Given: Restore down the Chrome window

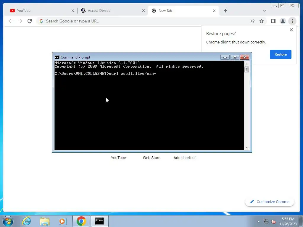Looking at the screenshot, I should click(x=282, y=6).
